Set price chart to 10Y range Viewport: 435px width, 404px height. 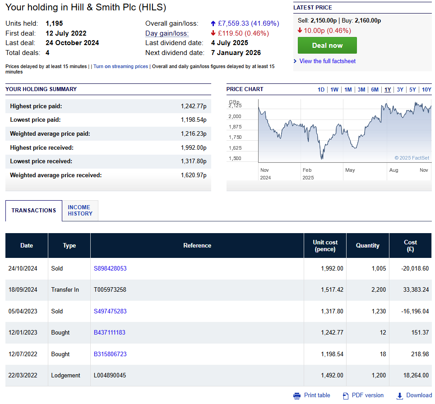point(426,90)
